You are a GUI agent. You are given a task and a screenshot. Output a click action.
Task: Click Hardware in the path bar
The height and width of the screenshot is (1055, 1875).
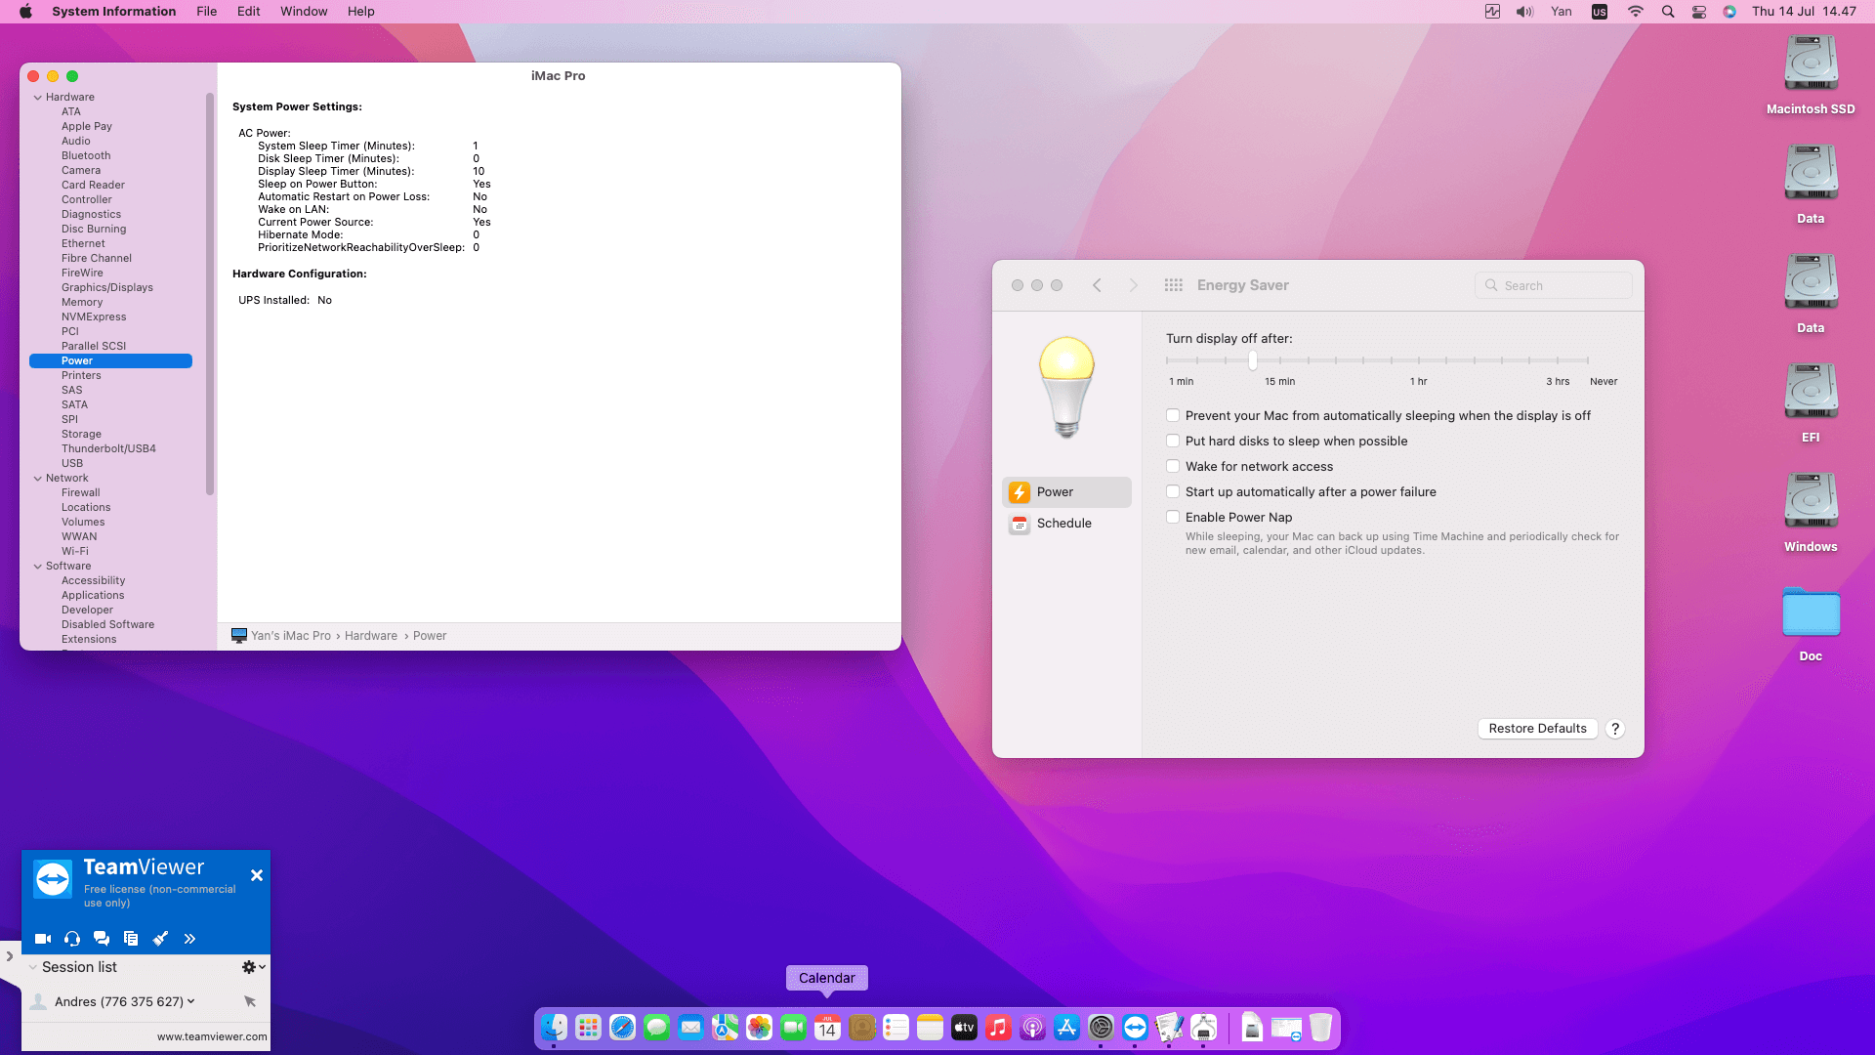(x=371, y=636)
